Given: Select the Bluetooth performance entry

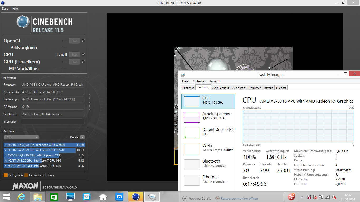Looking at the screenshot, I should (208, 165).
